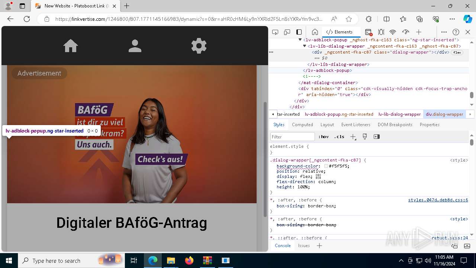
Task: Select lv-adblock-popup.ng-star-inserted breadcrumb
Action: click(x=339, y=114)
